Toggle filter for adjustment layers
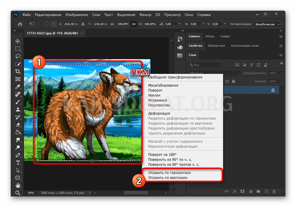Viewport: 296px width, 207px height. [x=244, y=65]
